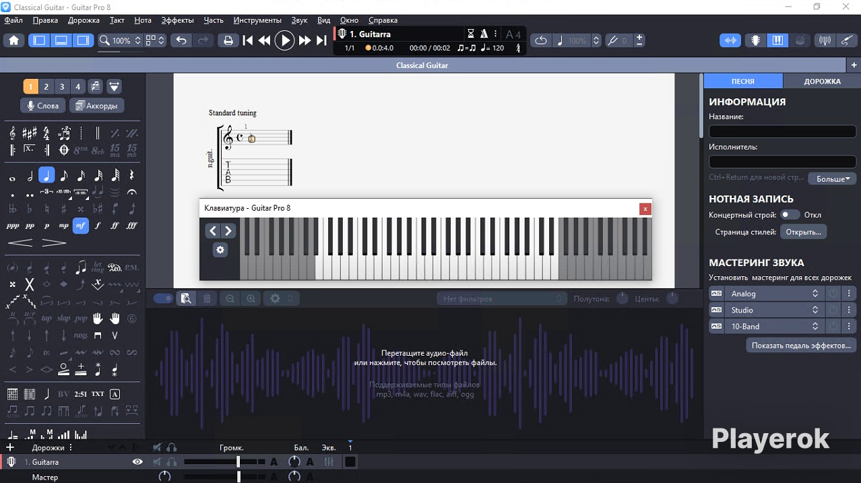The image size is (861, 483).
Task: Toggle visibility of Guitarra track
Action: click(137, 462)
